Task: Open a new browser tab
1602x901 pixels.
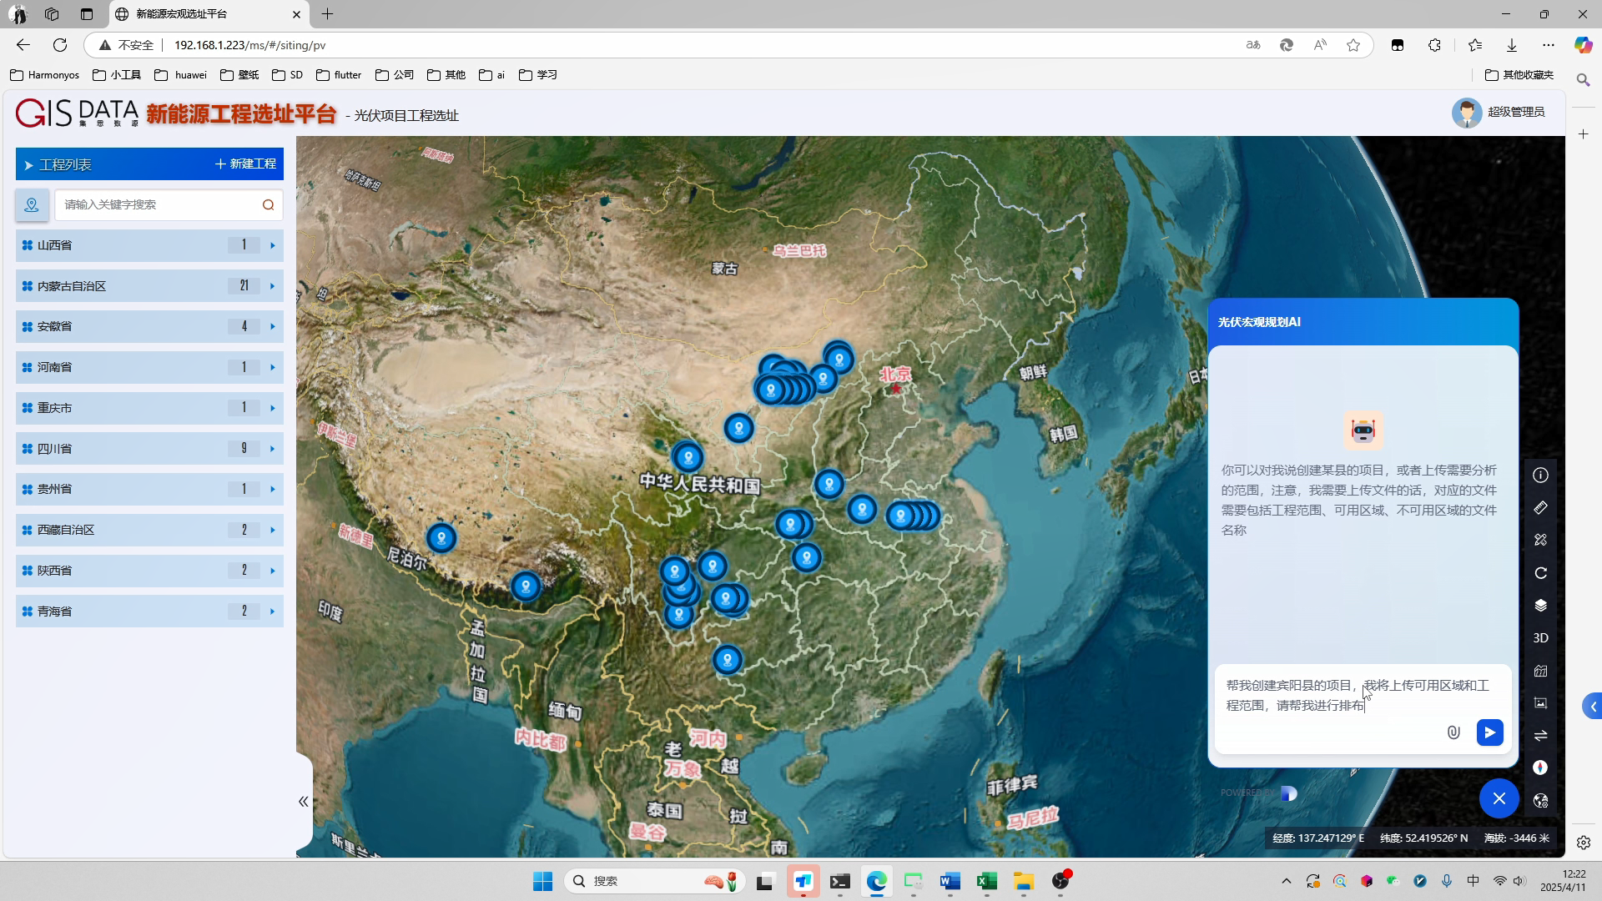Action: coord(328,14)
